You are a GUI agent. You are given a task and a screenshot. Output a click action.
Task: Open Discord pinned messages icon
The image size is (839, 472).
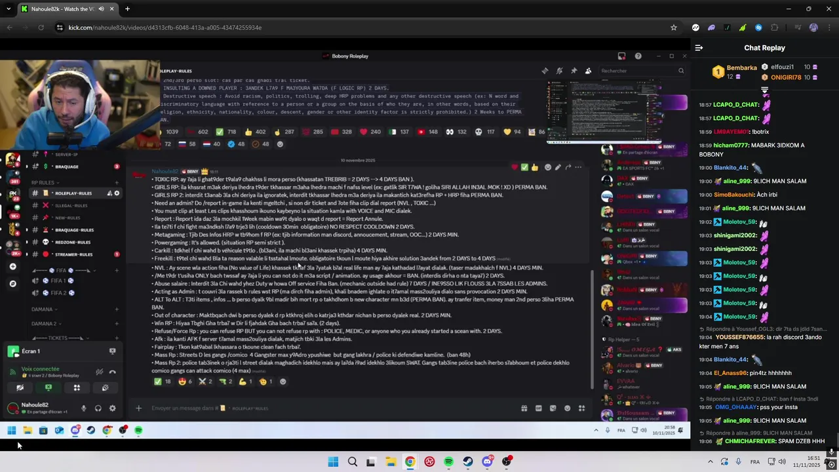pyautogui.click(x=574, y=71)
